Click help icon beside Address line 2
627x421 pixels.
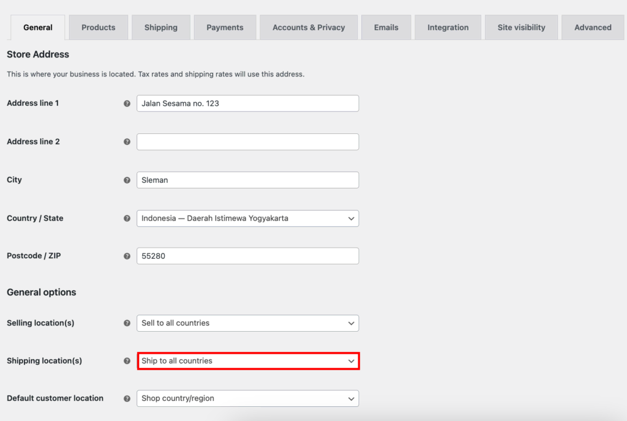[127, 142]
